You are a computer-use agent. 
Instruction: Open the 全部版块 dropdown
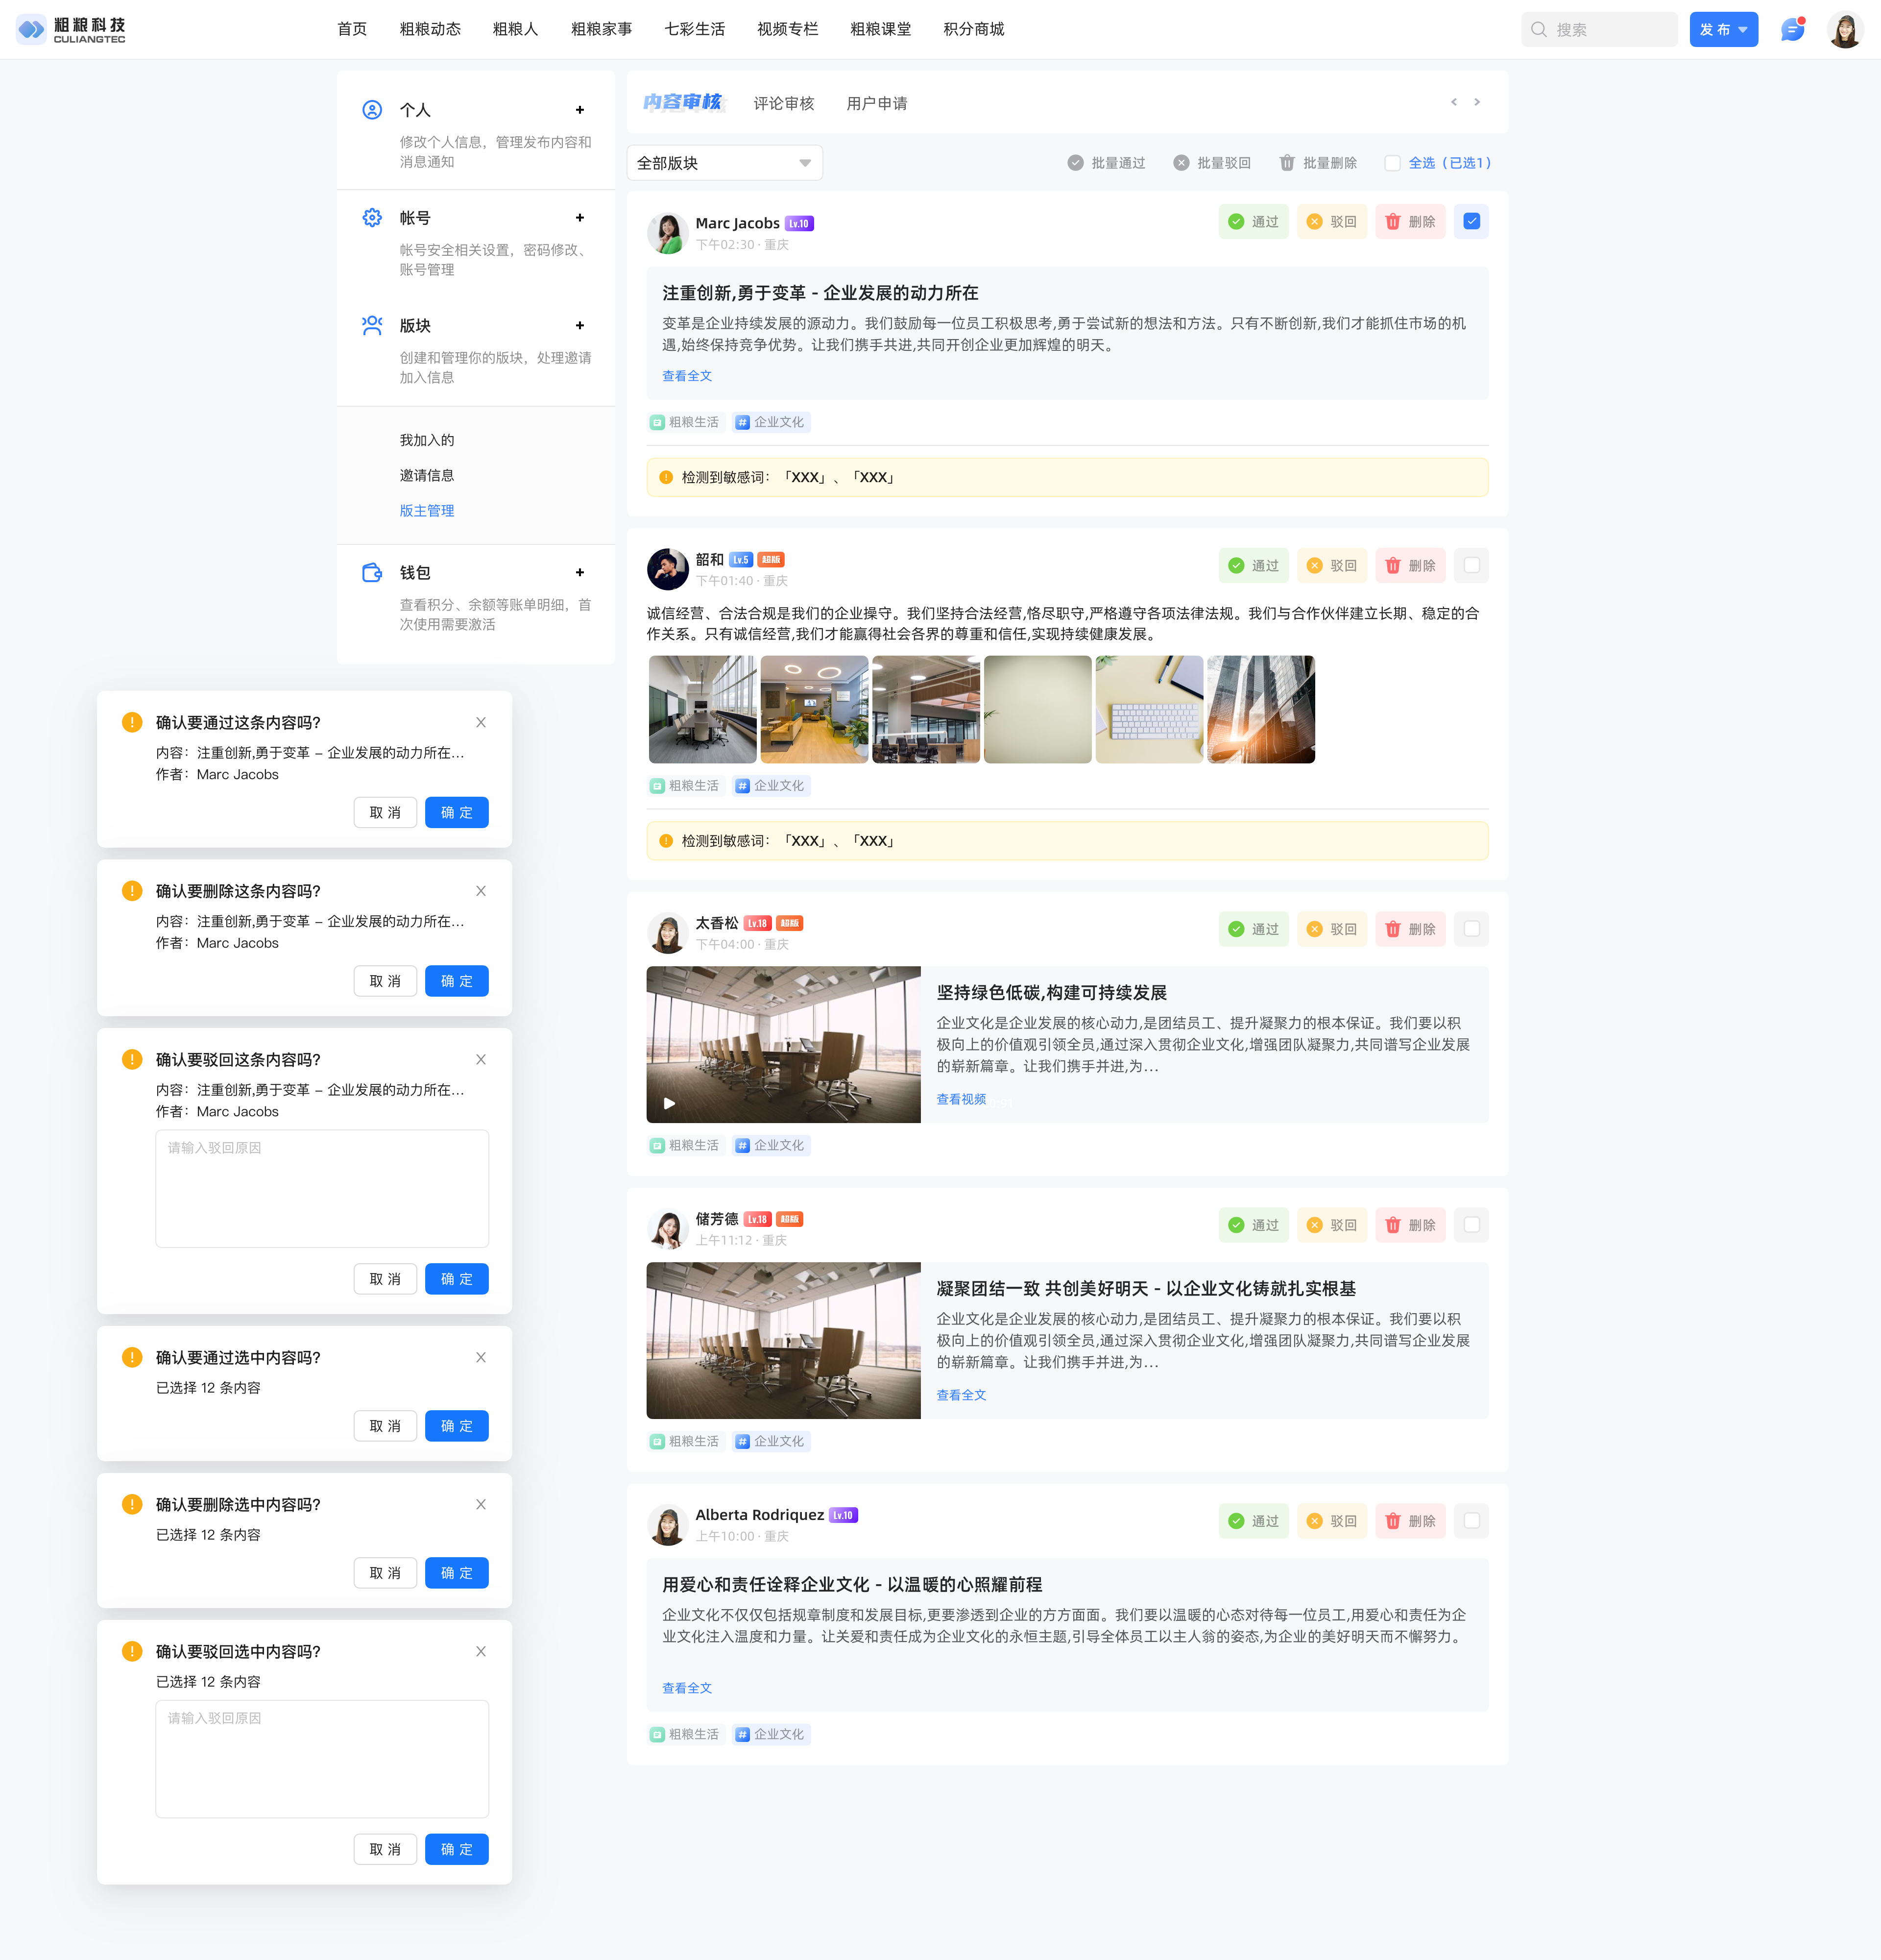[x=723, y=163]
